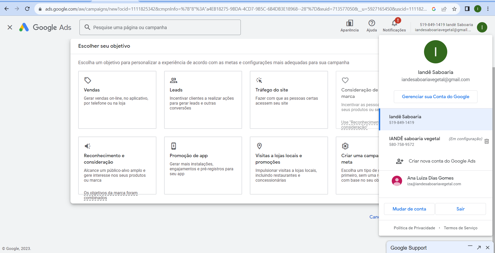This screenshot has height=253, width=495.
Task: Open the browser side panel icon
Action: click(x=467, y=9)
